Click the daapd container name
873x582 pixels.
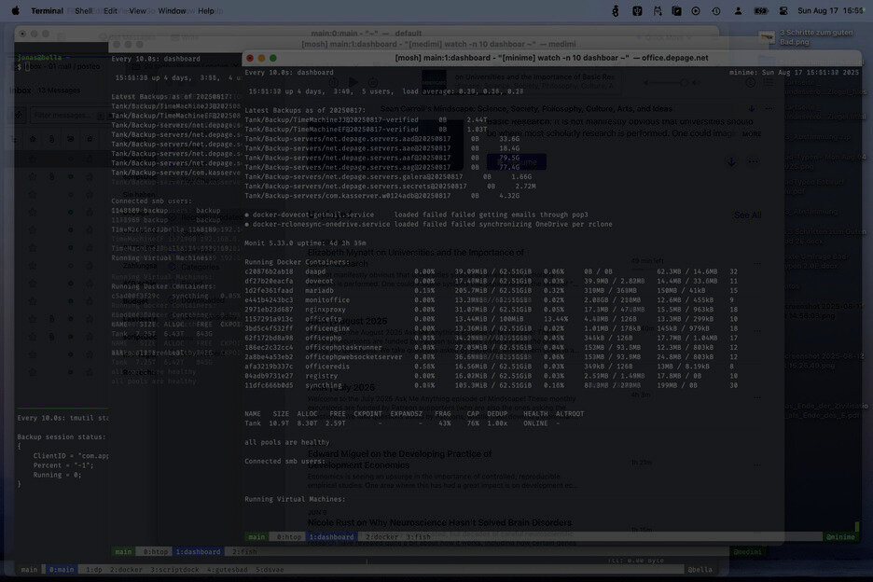point(315,271)
